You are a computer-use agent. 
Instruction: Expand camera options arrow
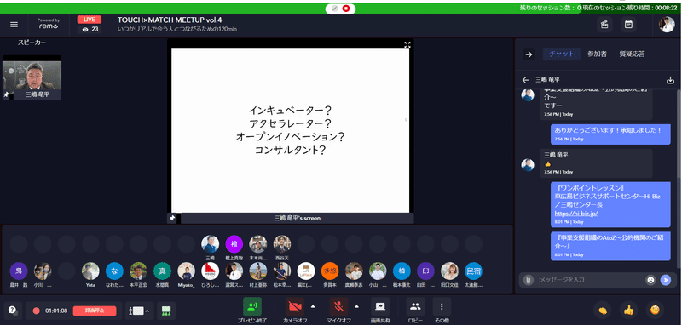click(x=313, y=306)
